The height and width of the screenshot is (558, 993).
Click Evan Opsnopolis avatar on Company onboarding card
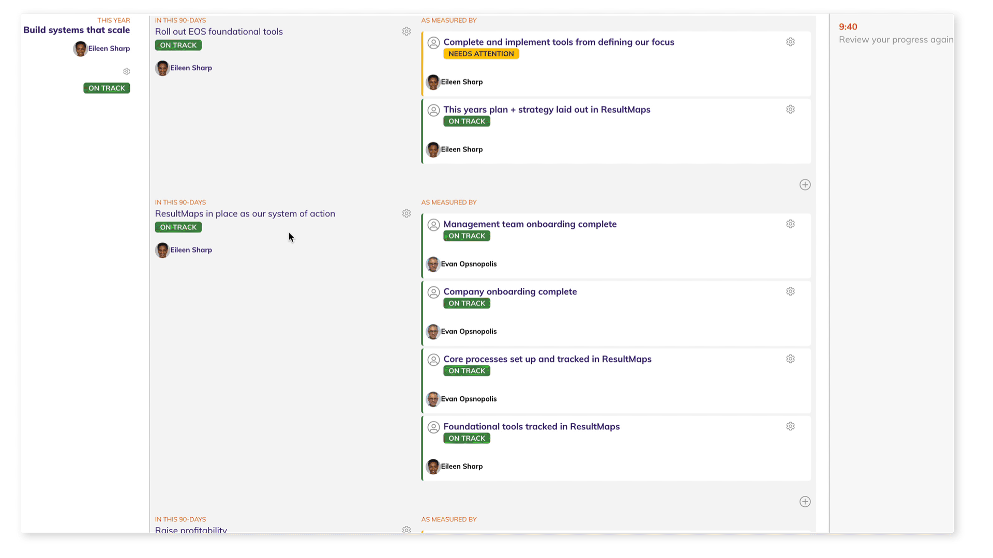click(x=433, y=332)
